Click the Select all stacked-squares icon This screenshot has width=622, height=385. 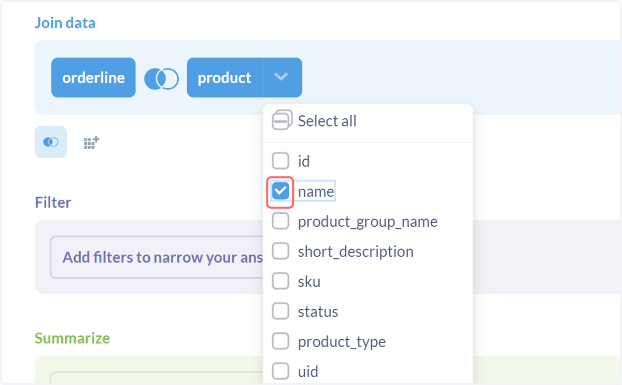(282, 120)
